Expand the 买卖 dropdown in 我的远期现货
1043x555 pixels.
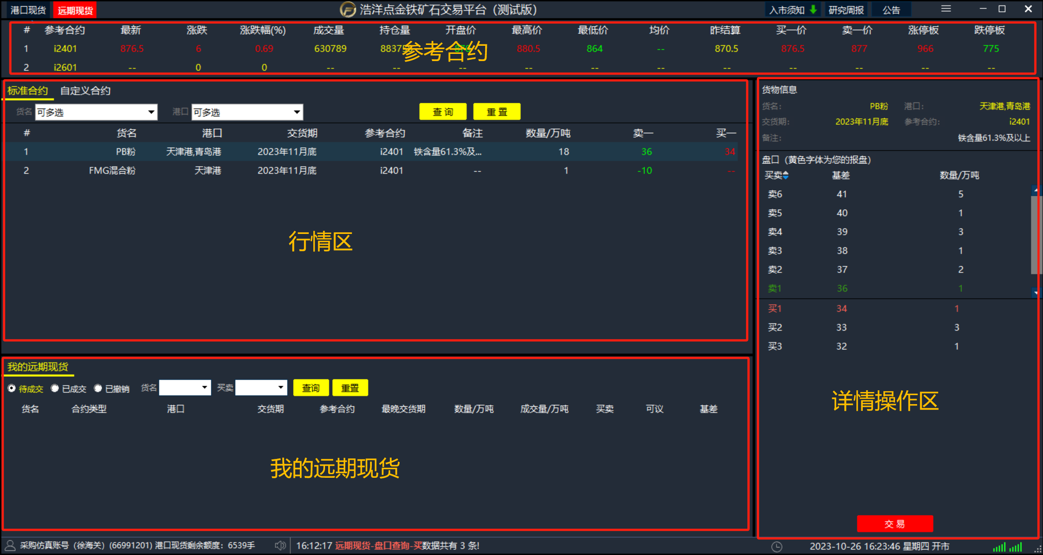click(x=281, y=388)
